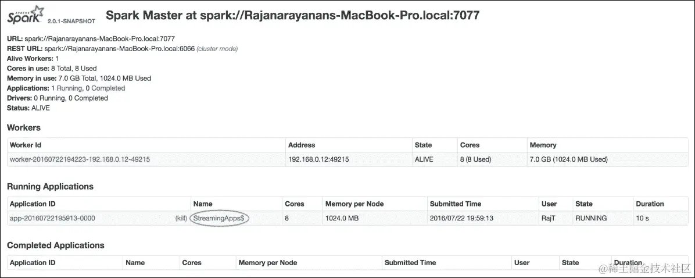Click the Running Applications section heading
The height and width of the screenshot is (278, 695).
(x=51, y=187)
